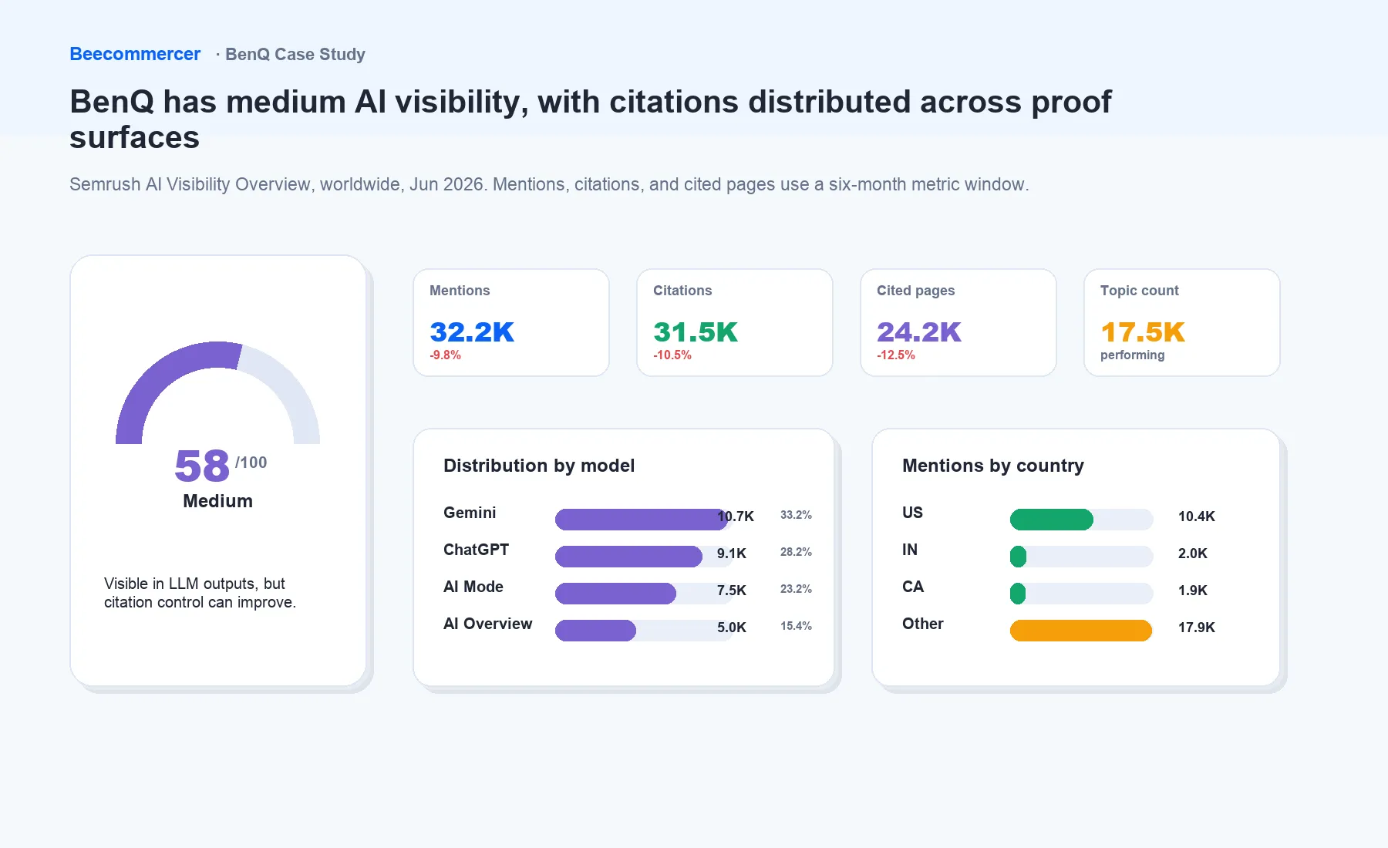Click the -12.5% change under Cited pages

point(896,355)
